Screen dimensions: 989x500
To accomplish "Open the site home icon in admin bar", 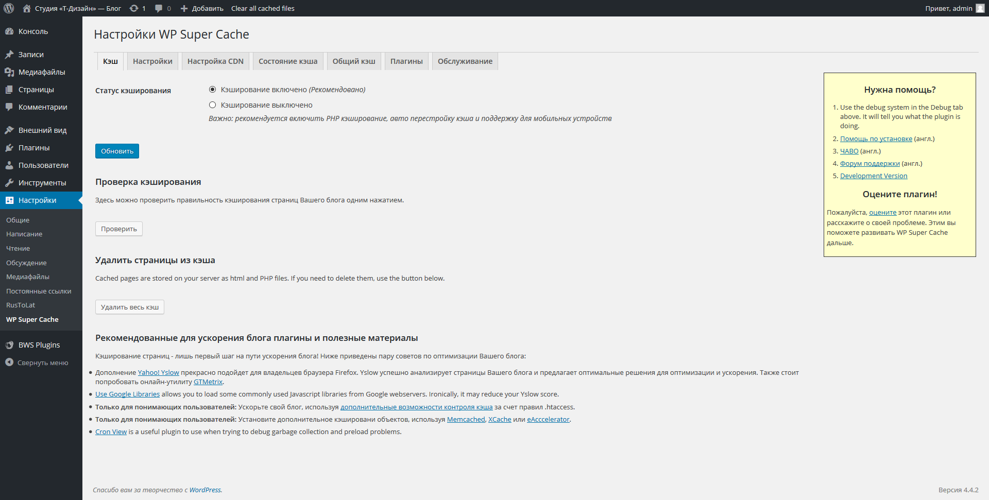I will [27, 8].
